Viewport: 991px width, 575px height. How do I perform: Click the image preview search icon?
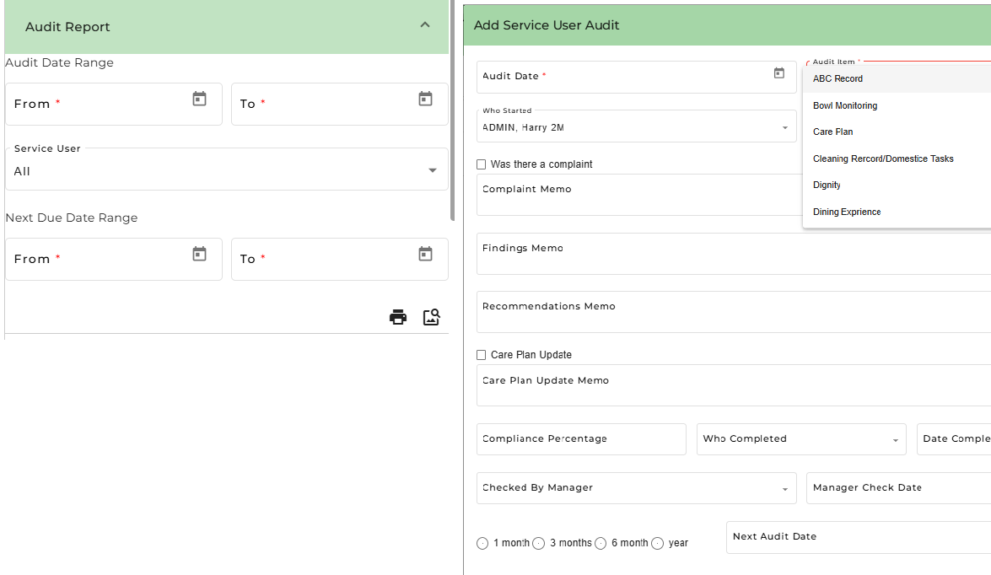click(432, 316)
